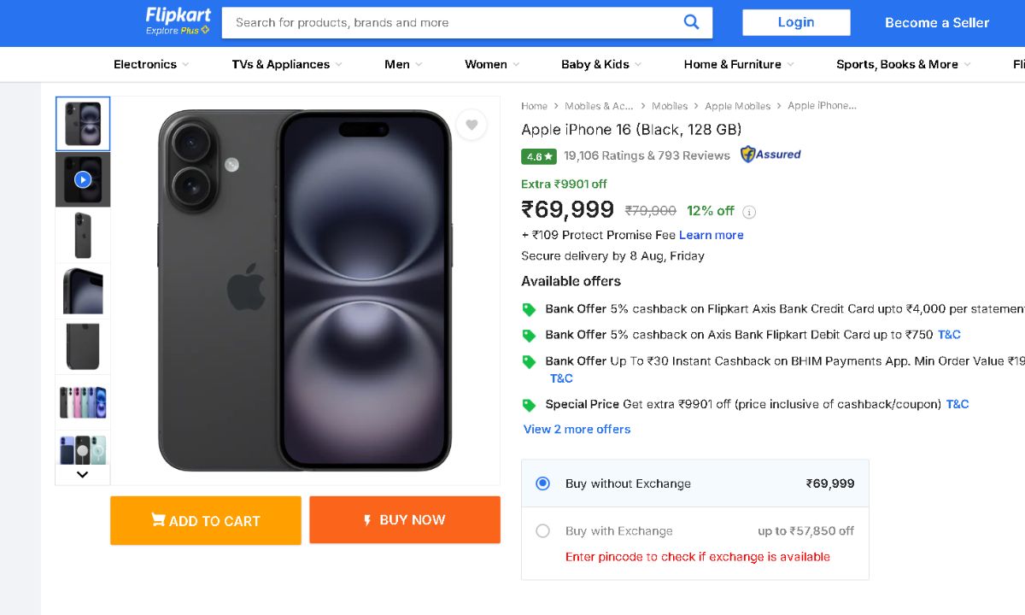This screenshot has width=1025, height=615.
Task: Open the Women category menu
Action: [x=491, y=64]
